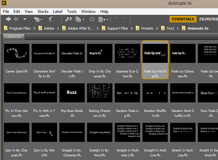Image resolution: width=218 pixels, height=160 pixels.
Task: Open the recent files dropdown
Action: 38,19
